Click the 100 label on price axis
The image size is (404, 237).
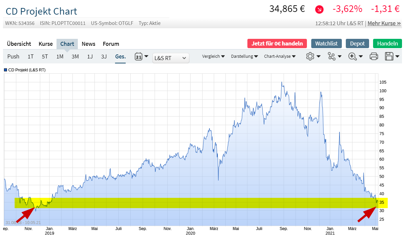pos(383,91)
